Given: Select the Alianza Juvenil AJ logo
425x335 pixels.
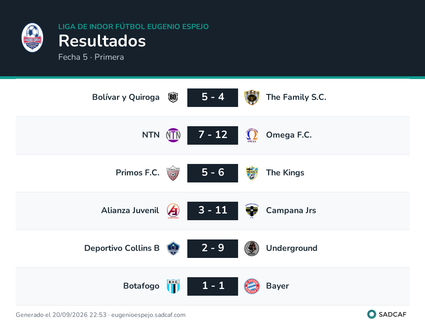Looking at the screenshot, I should click(x=173, y=211).
